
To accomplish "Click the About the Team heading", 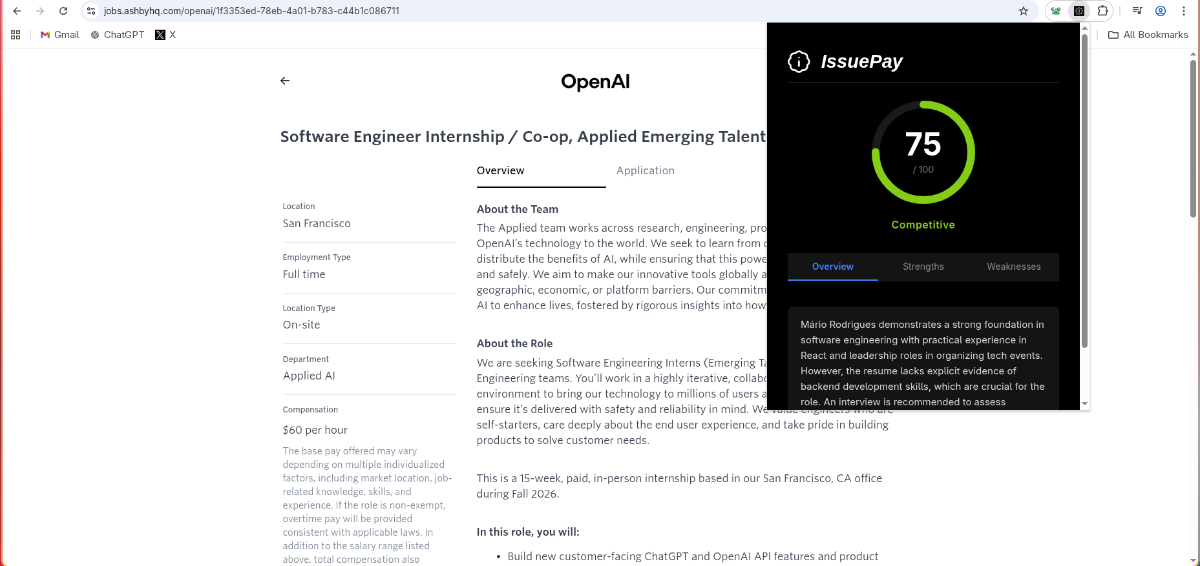I will 517,209.
